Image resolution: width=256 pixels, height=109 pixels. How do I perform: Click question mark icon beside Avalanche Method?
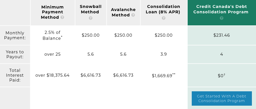pos(133,15)
